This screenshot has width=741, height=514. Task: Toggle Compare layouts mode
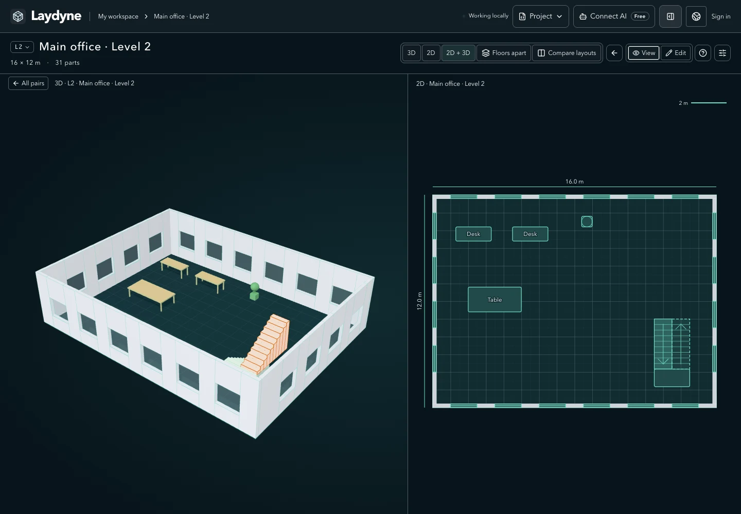pos(567,53)
